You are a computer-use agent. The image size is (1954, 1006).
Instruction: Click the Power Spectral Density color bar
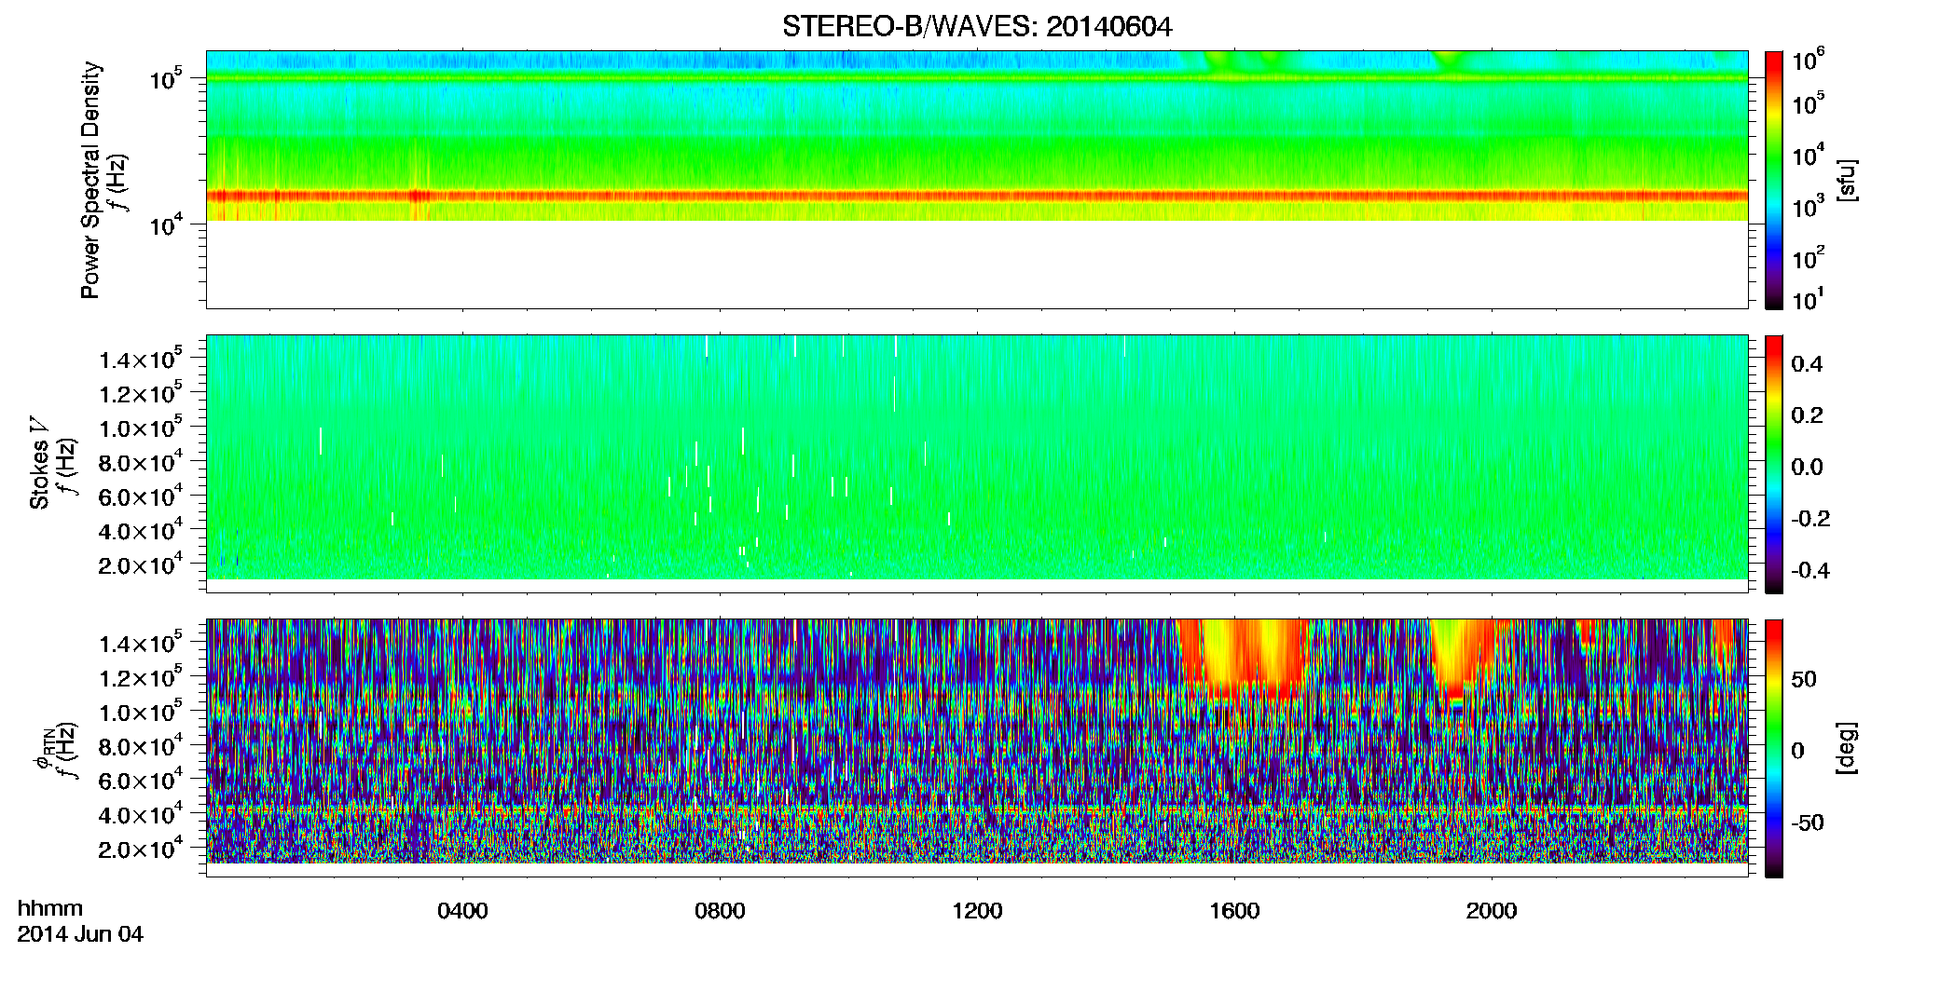(x=1774, y=180)
